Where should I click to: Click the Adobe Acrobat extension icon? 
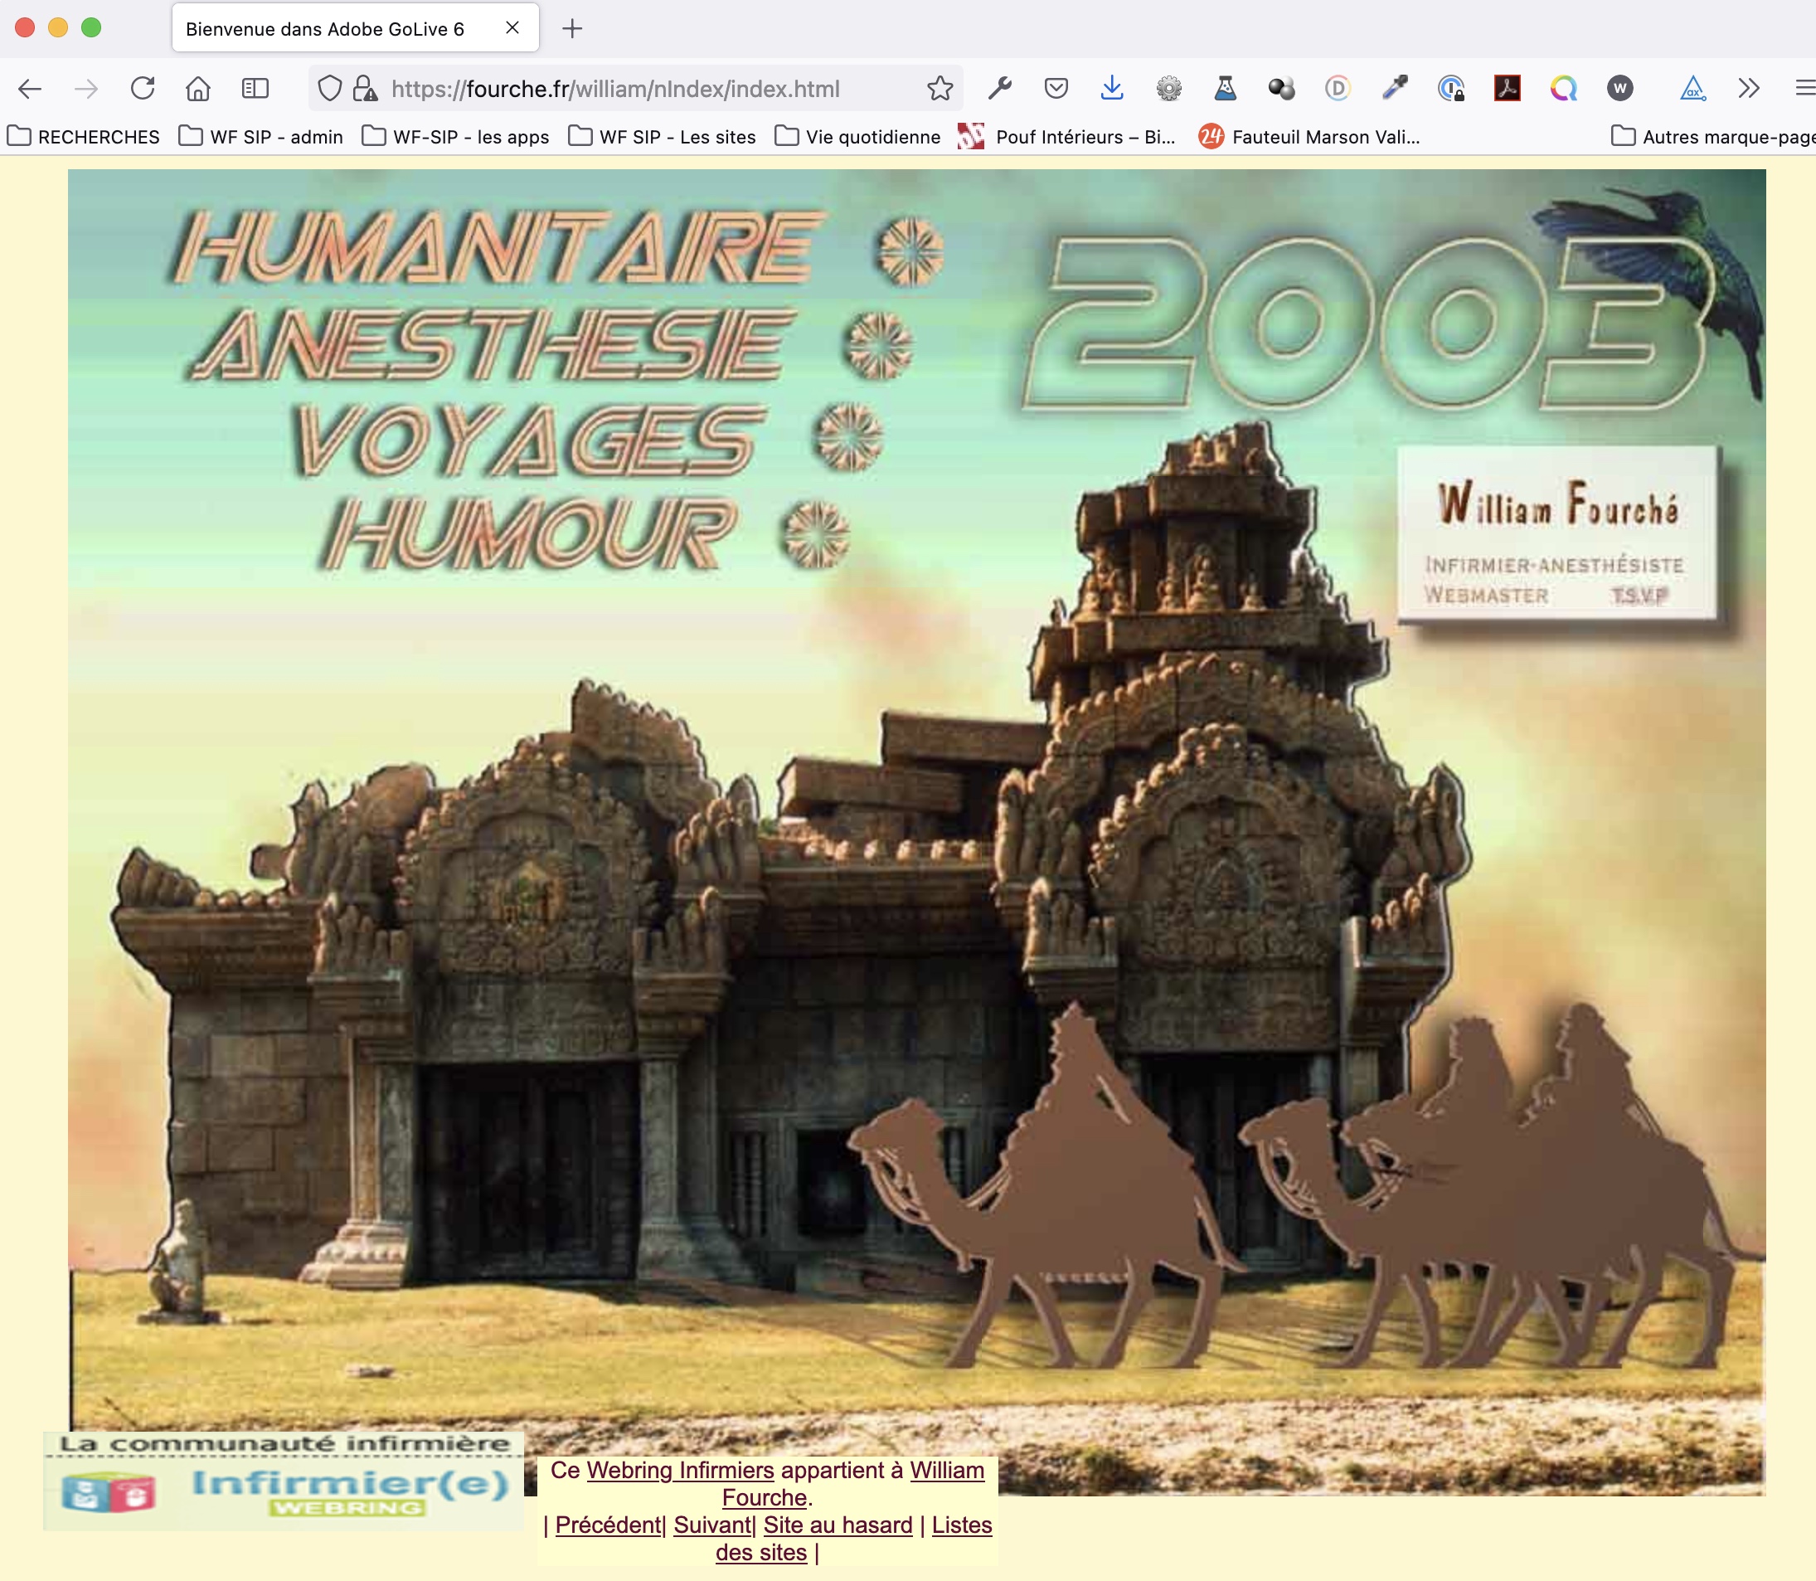pos(1508,88)
